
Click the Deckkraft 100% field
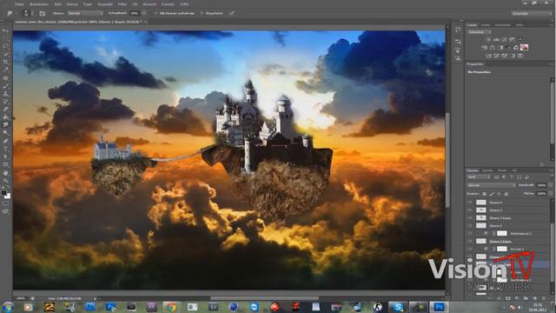click(541, 185)
